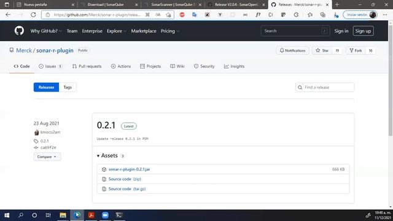Click the Sign up button
Image resolution: width=393 pixels, height=221 pixels.
tap(363, 31)
